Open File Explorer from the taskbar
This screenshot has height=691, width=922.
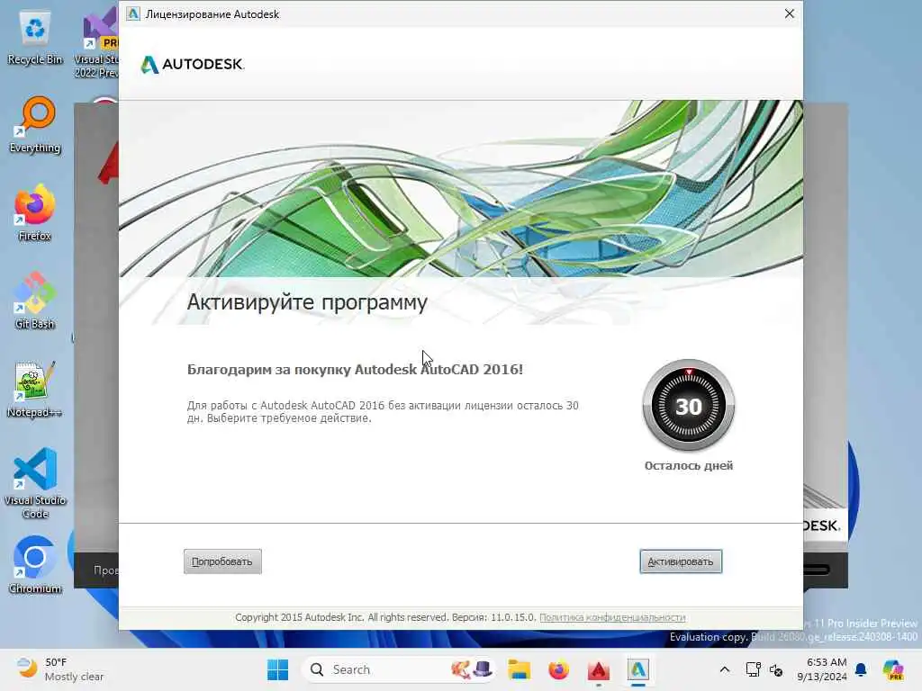[520, 669]
